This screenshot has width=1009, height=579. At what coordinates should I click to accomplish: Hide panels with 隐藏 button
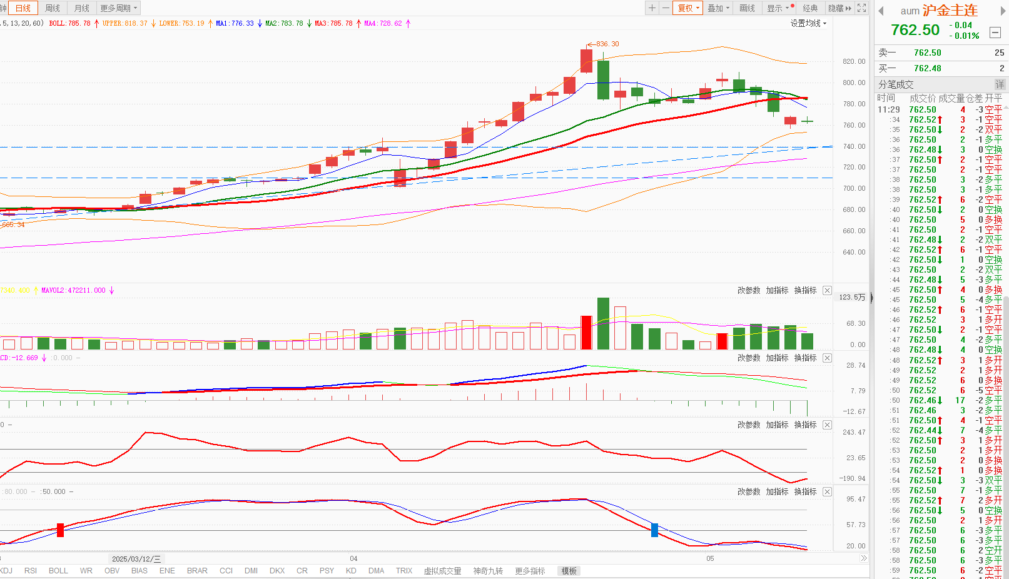(x=839, y=8)
